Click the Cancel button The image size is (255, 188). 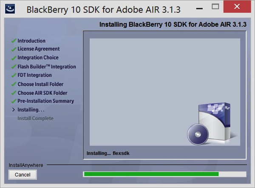[x=23, y=175]
